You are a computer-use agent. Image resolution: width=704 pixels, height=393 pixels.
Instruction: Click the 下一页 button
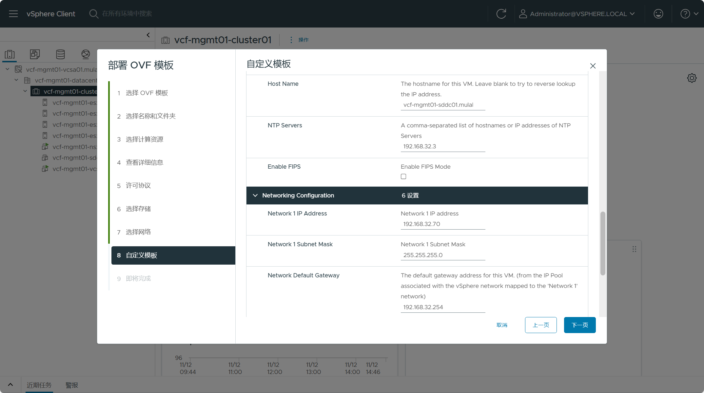pyautogui.click(x=580, y=325)
